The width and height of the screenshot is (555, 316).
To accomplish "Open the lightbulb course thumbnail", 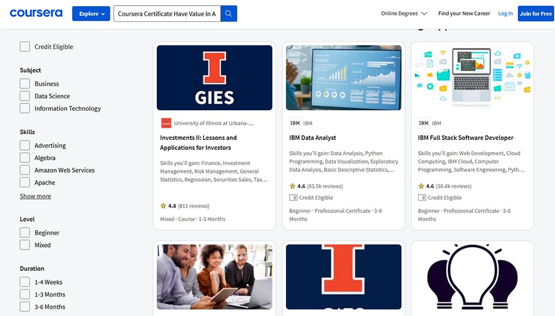I will [x=473, y=277].
